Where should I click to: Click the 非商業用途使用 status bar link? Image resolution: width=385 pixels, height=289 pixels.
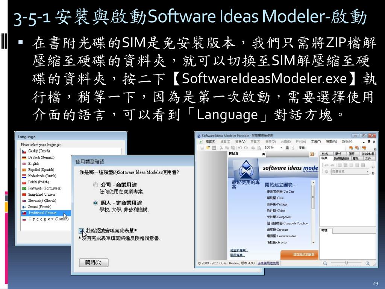(x=268, y=263)
